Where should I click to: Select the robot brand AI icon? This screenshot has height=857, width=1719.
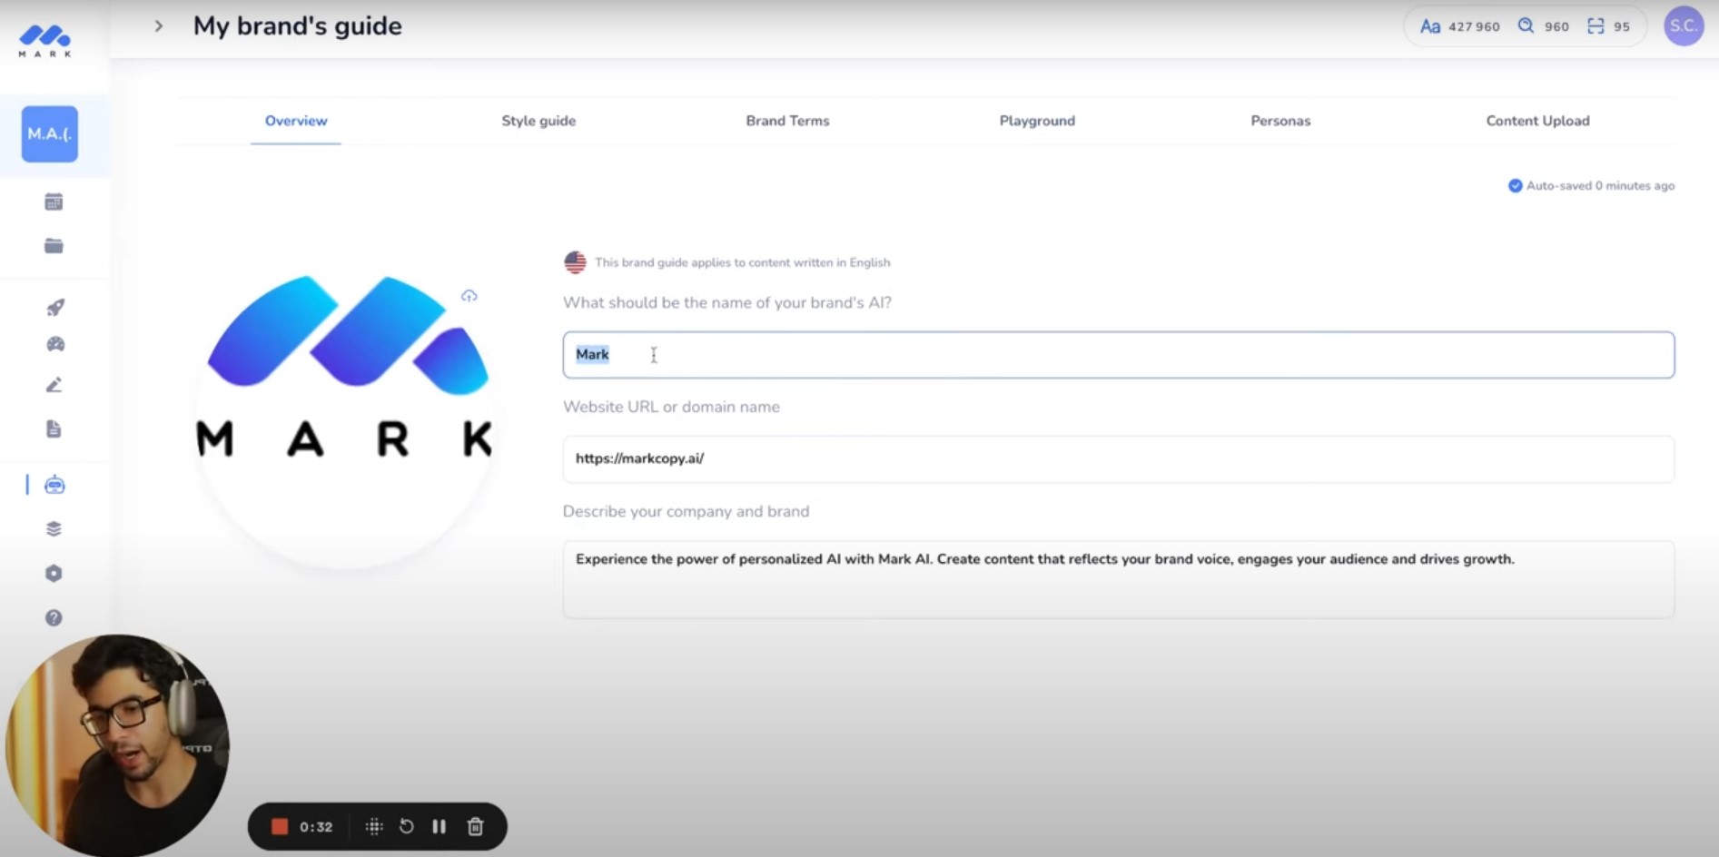point(54,485)
